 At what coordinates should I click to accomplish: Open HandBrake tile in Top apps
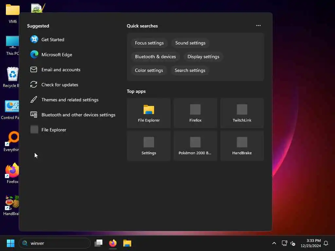coord(242,146)
